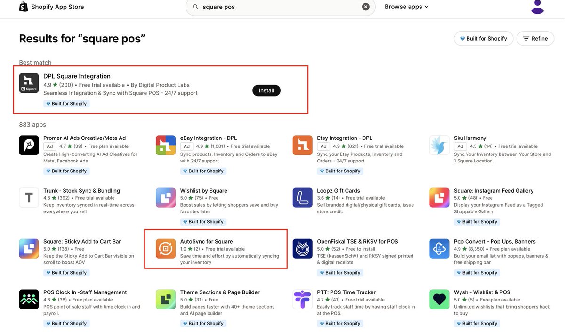The width and height of the screenshot is (565, 333).
Task: Click the AutoSync for Square icon
Action: point(166,249)
